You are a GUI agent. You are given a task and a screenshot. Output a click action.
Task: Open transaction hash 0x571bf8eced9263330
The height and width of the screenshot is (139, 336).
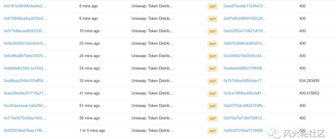pos(25,31)
